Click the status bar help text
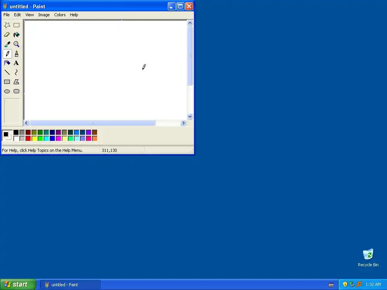 coord(42,150)
